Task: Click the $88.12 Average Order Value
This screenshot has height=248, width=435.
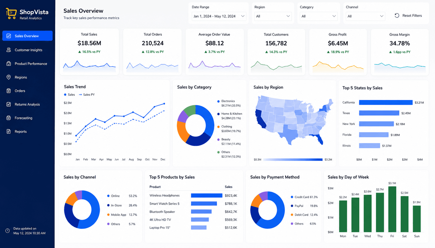Action: click(214, 43)
